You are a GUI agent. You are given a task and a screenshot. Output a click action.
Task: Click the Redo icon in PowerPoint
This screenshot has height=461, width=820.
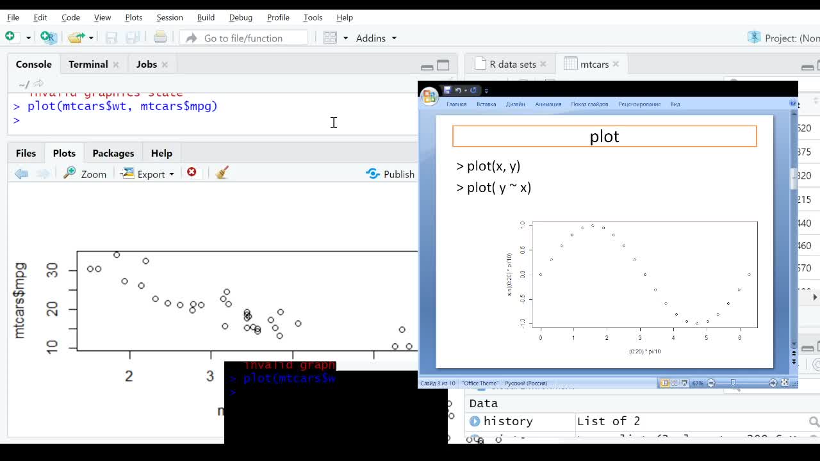tap(473, 90)
